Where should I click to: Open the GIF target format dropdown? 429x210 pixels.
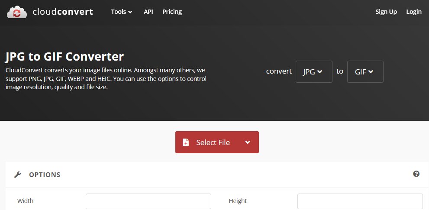(x=365, y=72)
